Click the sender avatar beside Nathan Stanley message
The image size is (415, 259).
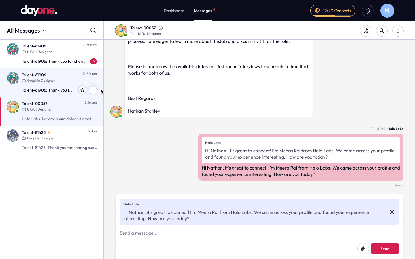[116, 112]
